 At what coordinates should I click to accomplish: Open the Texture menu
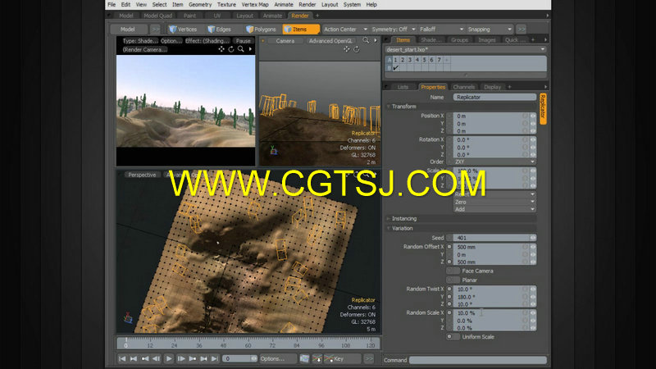(x=226, y=5)
